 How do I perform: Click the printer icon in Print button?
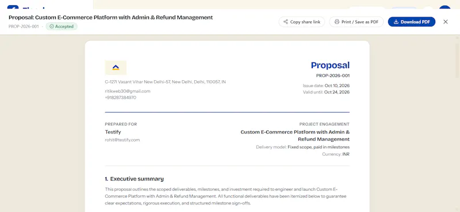337,22
